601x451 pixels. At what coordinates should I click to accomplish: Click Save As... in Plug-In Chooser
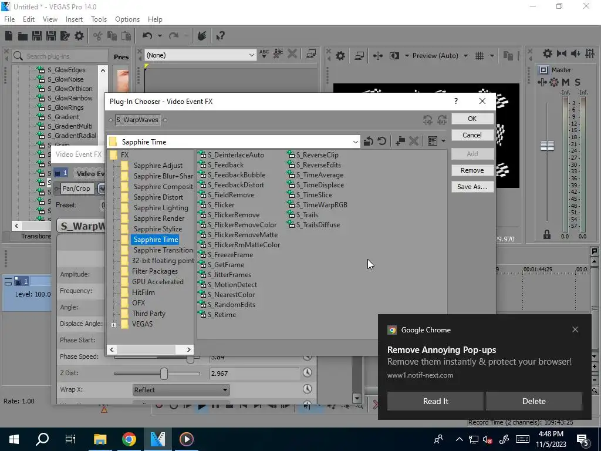(x=472, y=187)
